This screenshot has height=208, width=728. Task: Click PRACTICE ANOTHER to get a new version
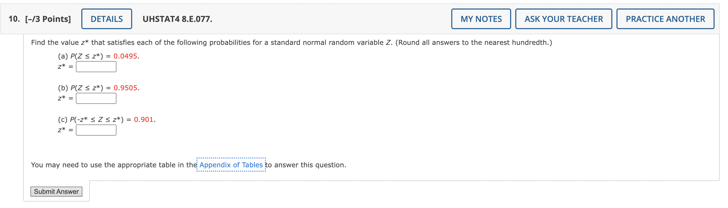tap(665, 19)
